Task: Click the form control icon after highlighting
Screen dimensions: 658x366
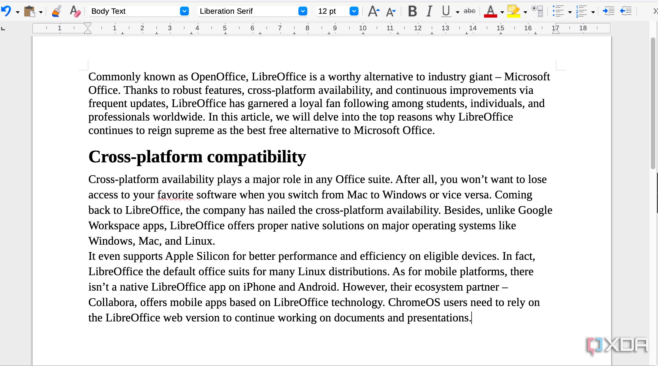Action: click(537, 11)
